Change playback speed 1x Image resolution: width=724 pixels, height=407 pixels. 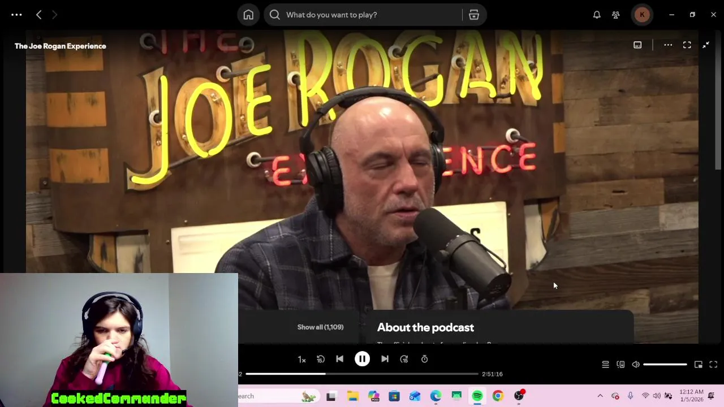(302, 360)
